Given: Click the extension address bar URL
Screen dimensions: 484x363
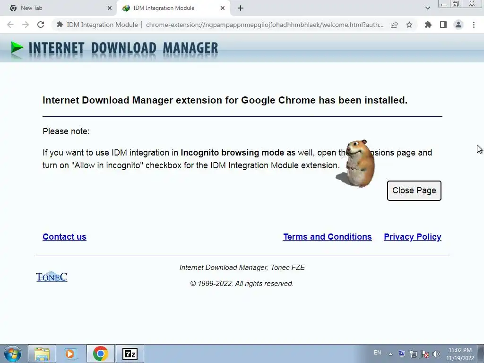Looking at the screenshot, I should click(265, 25).
